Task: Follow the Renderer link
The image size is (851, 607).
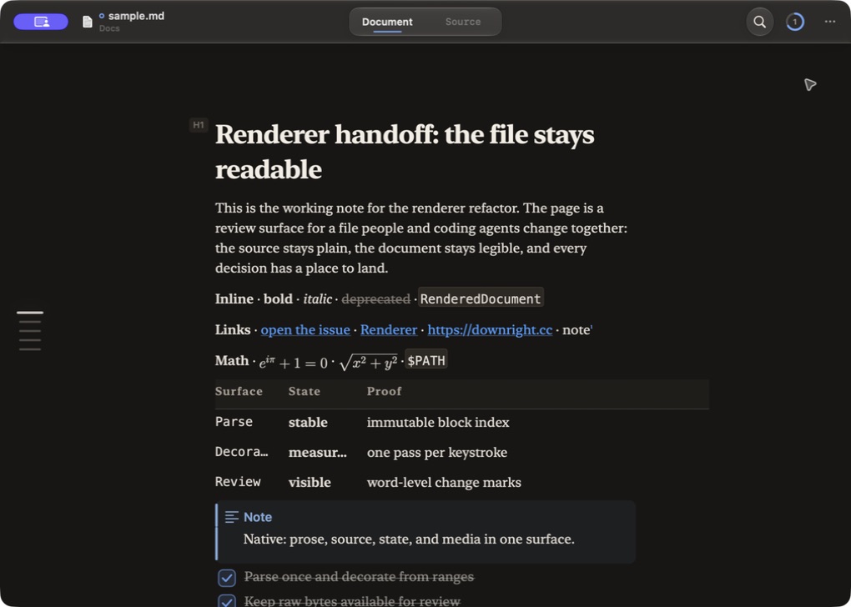Action: point(389,330)
